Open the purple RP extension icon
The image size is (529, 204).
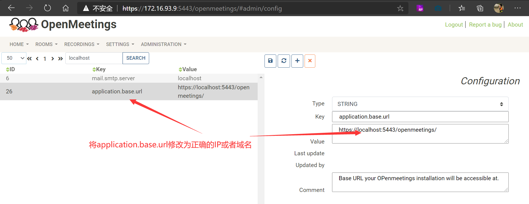pyautogui.click(x=420, y=8)
